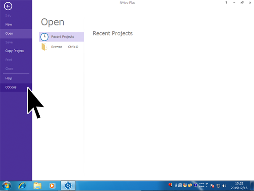
Task: Open Action Center flag tray icon
Action: coord(212,186)
